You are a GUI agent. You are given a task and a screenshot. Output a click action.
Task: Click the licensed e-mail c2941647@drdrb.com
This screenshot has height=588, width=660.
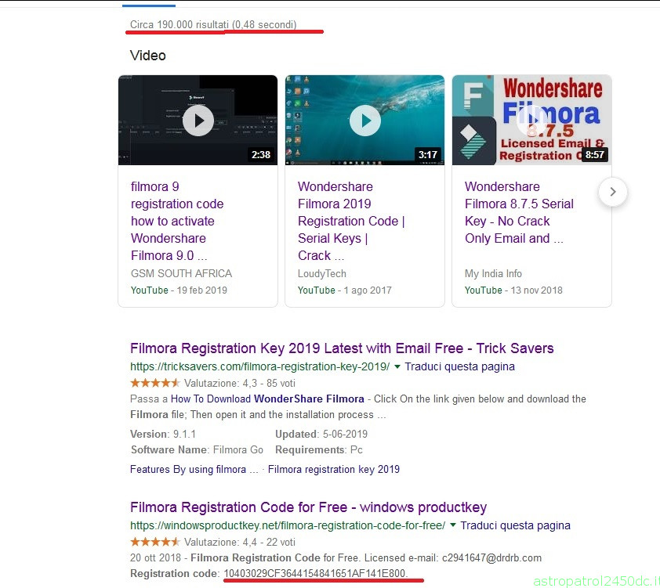[491, 557]
